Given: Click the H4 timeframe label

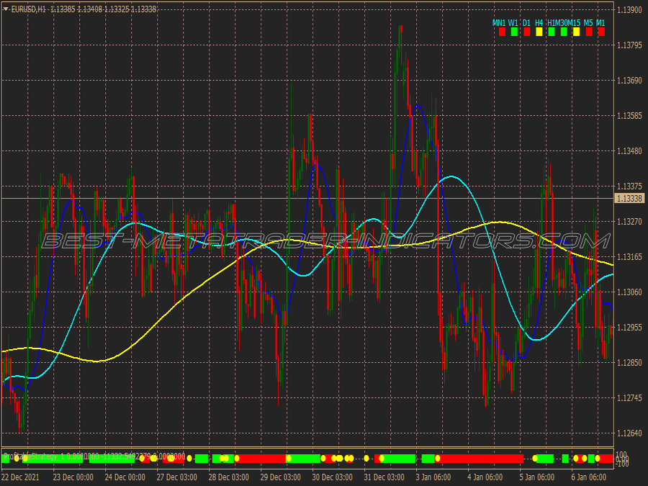Looking at the screenshot, I should (539, 23).
